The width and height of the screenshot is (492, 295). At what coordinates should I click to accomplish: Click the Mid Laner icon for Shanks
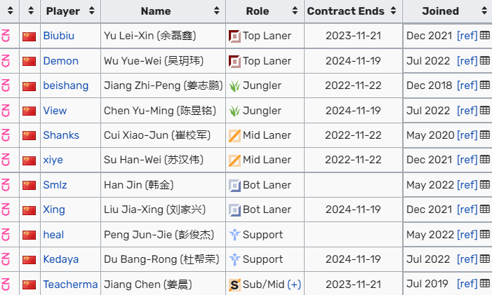pyautogui.click(x=235, y=135)
